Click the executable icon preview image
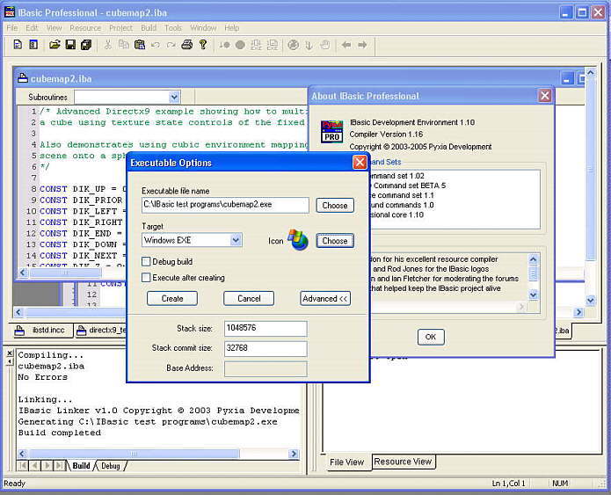611x495 pixels. (298, 239)
